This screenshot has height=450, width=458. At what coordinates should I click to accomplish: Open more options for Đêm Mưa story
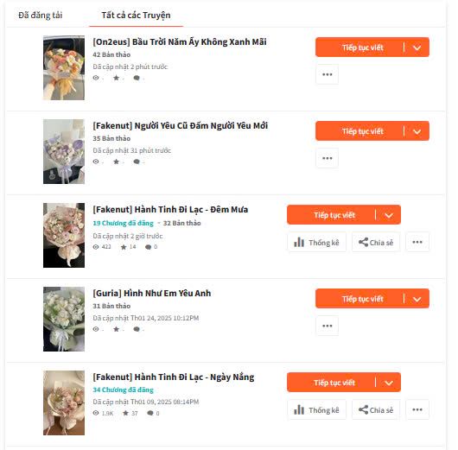pyautogui.click(x=417, y=242)
